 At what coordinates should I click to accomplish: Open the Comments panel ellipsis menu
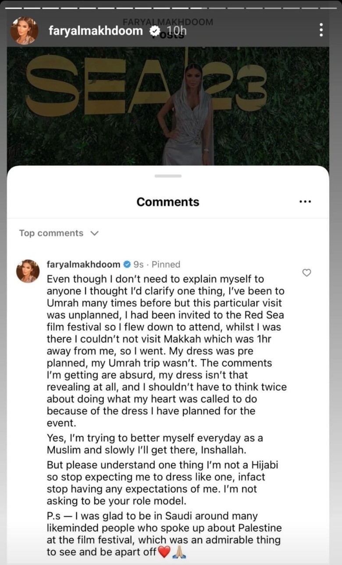click(305, 202)
